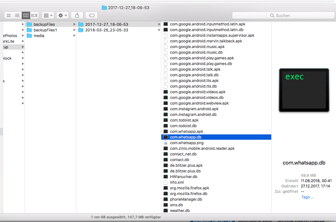Expand arrow beside 2017-12-27_18-06-53 folder row
336x222 pixels.
(159, 24)
